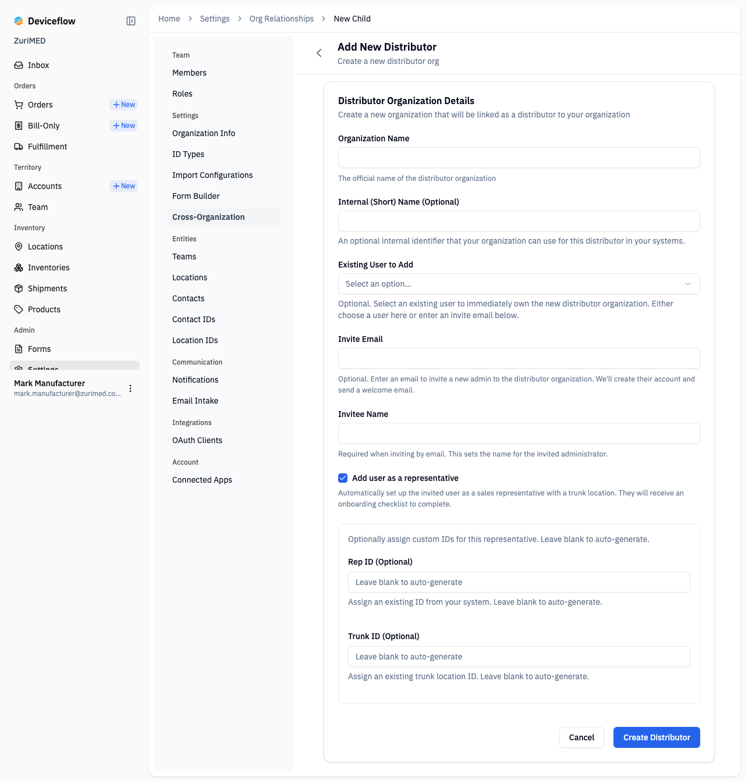Image resolution: width=745 pixels, height=781 pixels.
Task: Click the New badge next to Accounts
Action: pos(123,186)
